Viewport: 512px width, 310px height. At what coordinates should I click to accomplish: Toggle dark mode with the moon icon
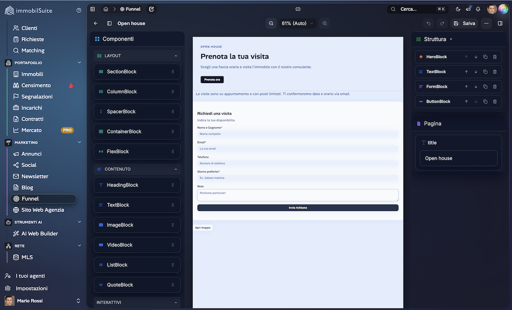[x=458, y=9]
